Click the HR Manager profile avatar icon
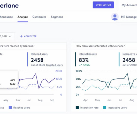Screen dimensions: 137x114 (115, 17)
